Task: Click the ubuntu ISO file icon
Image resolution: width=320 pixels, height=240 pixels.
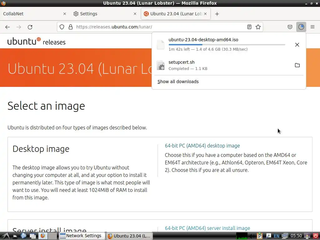Action: pyautogui.click(x=161, y=44)
